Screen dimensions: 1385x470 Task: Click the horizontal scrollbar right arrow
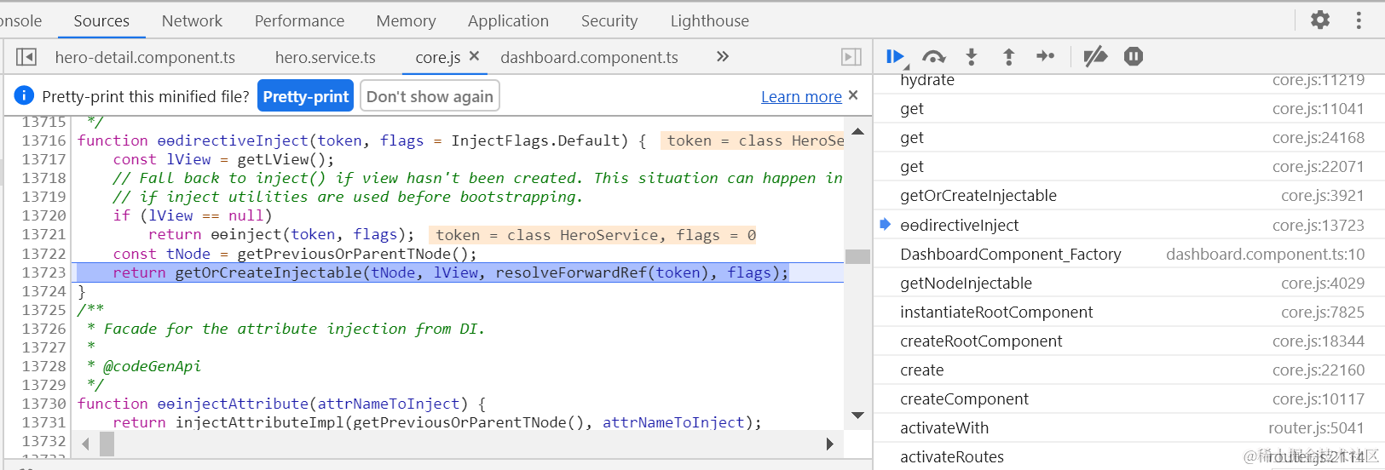click(x=829, y=444)
